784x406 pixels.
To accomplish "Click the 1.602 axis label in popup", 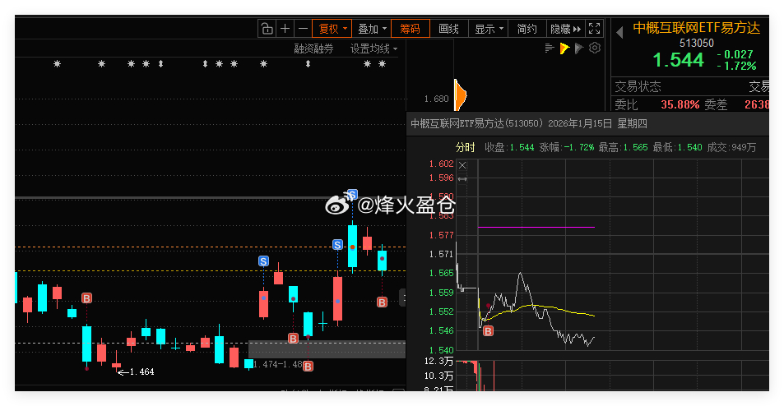I will click(441, 164).
